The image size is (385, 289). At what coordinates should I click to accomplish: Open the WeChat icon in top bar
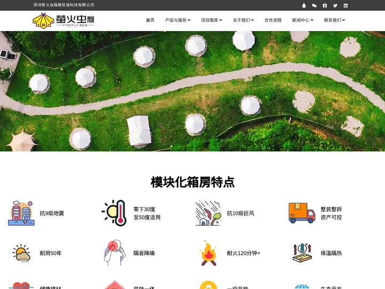tap(314, 5)
